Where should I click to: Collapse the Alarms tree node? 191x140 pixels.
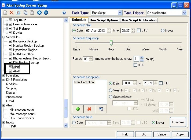pyautogui.click(x=4, y=105)
